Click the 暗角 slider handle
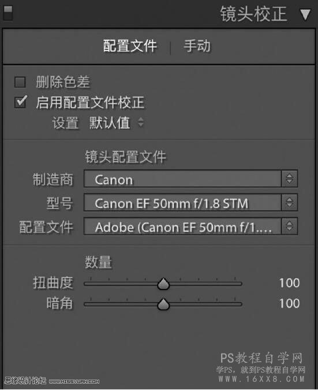Viewport: 318px width, 390px height. [x=163, y=304]
